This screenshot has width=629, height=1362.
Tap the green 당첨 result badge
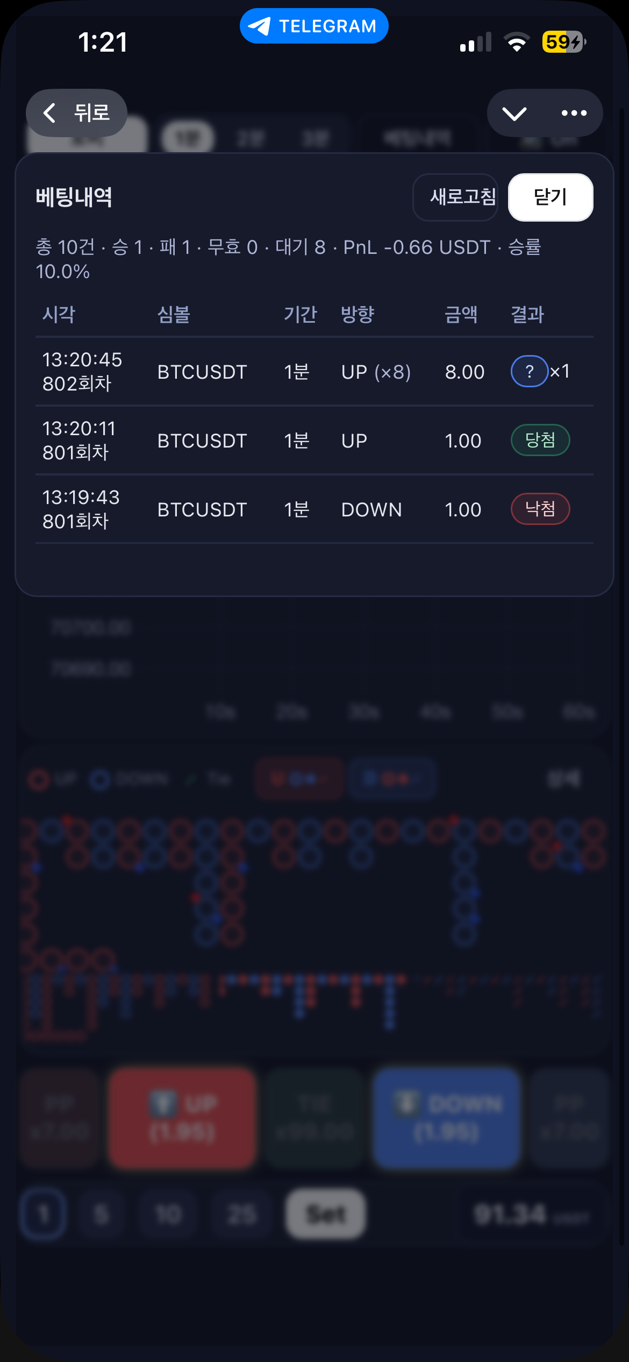point(540,440)
